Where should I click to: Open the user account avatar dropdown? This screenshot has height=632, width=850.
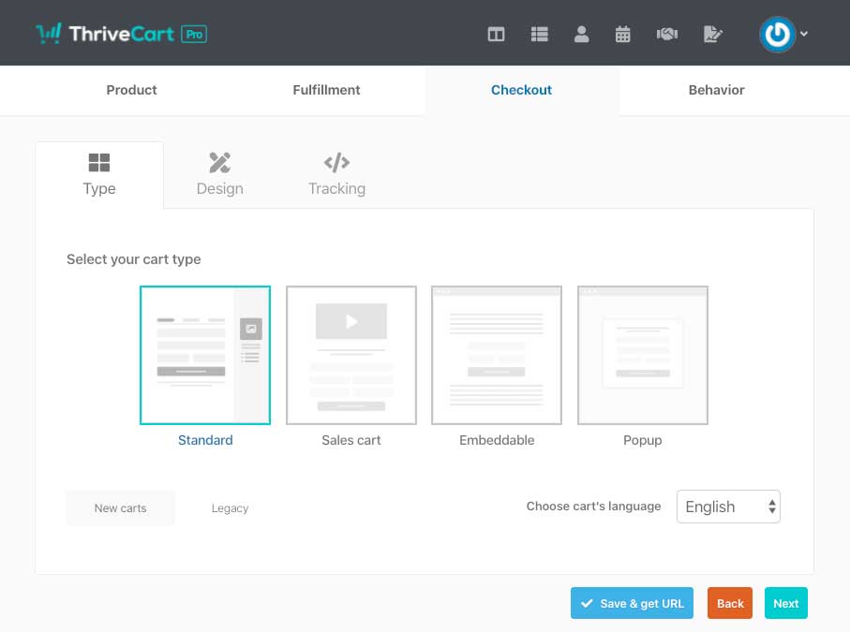click(776, 33)
